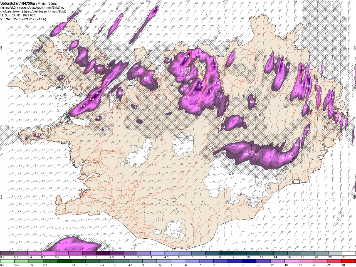The height and width of the screenshot is (267, 356).
Task: Choose top-row dark teal swatch starting at 8
Action: 226,253
